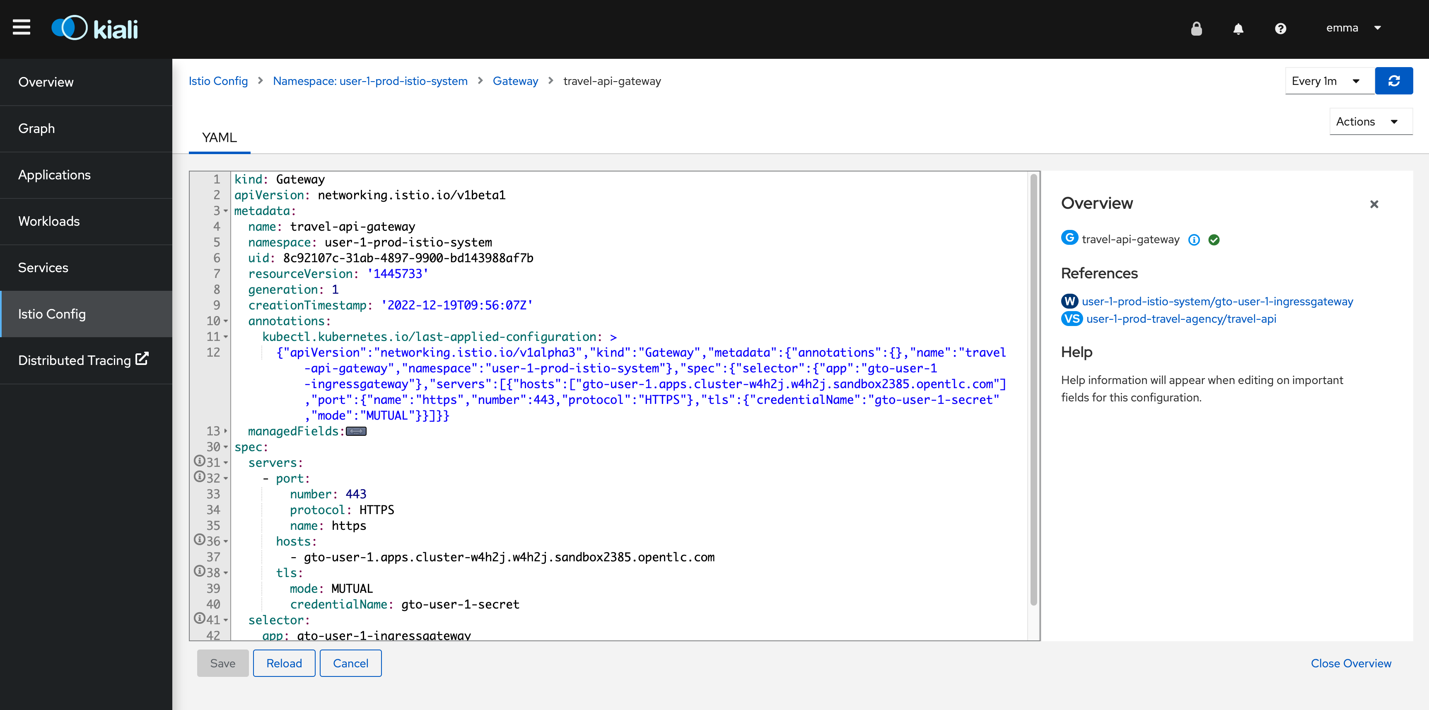Expand the folded managedFields placeholder

[356, 431]
